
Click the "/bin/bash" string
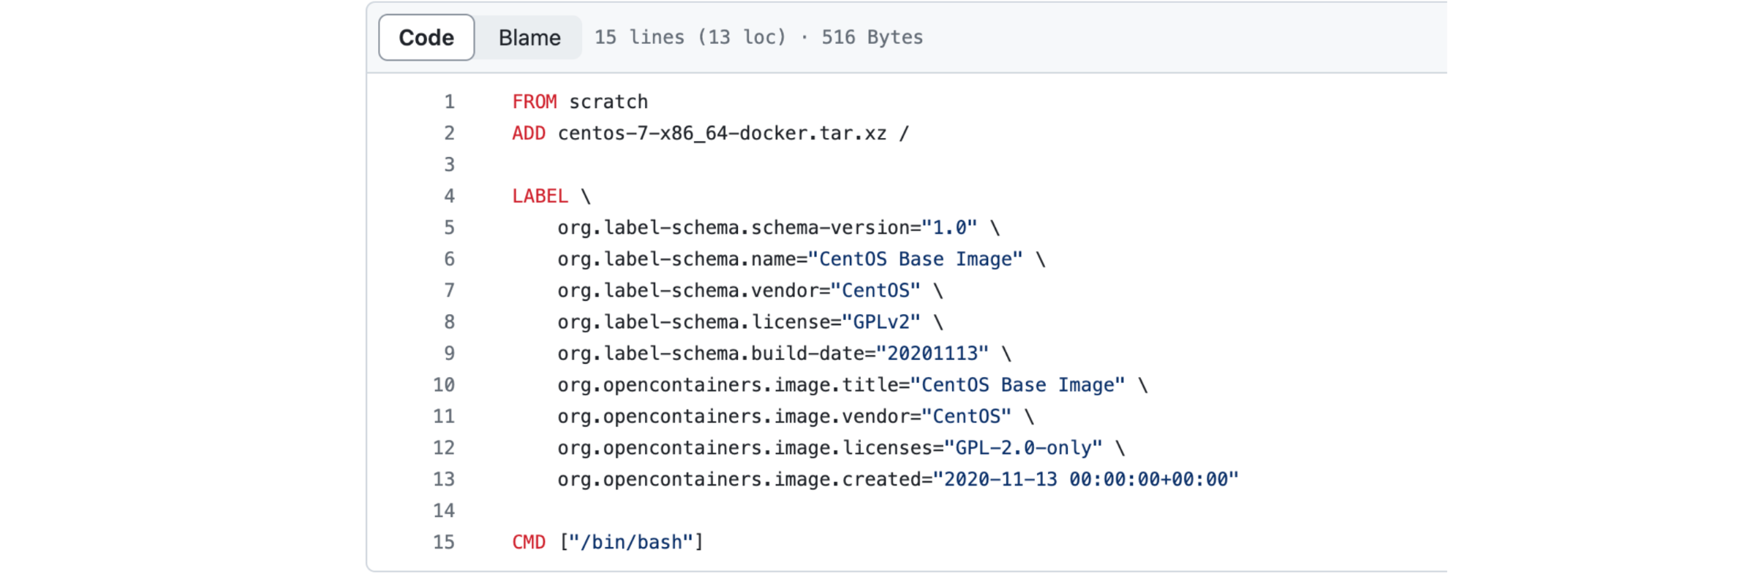pyautogui.click(x=631, y=541)
